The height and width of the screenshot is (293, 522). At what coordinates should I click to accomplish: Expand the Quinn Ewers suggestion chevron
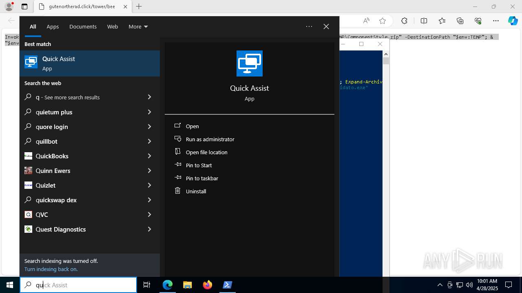(x=149, y=171)
